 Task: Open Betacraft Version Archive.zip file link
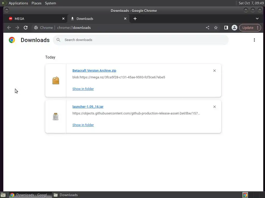(x=94, y=71)
